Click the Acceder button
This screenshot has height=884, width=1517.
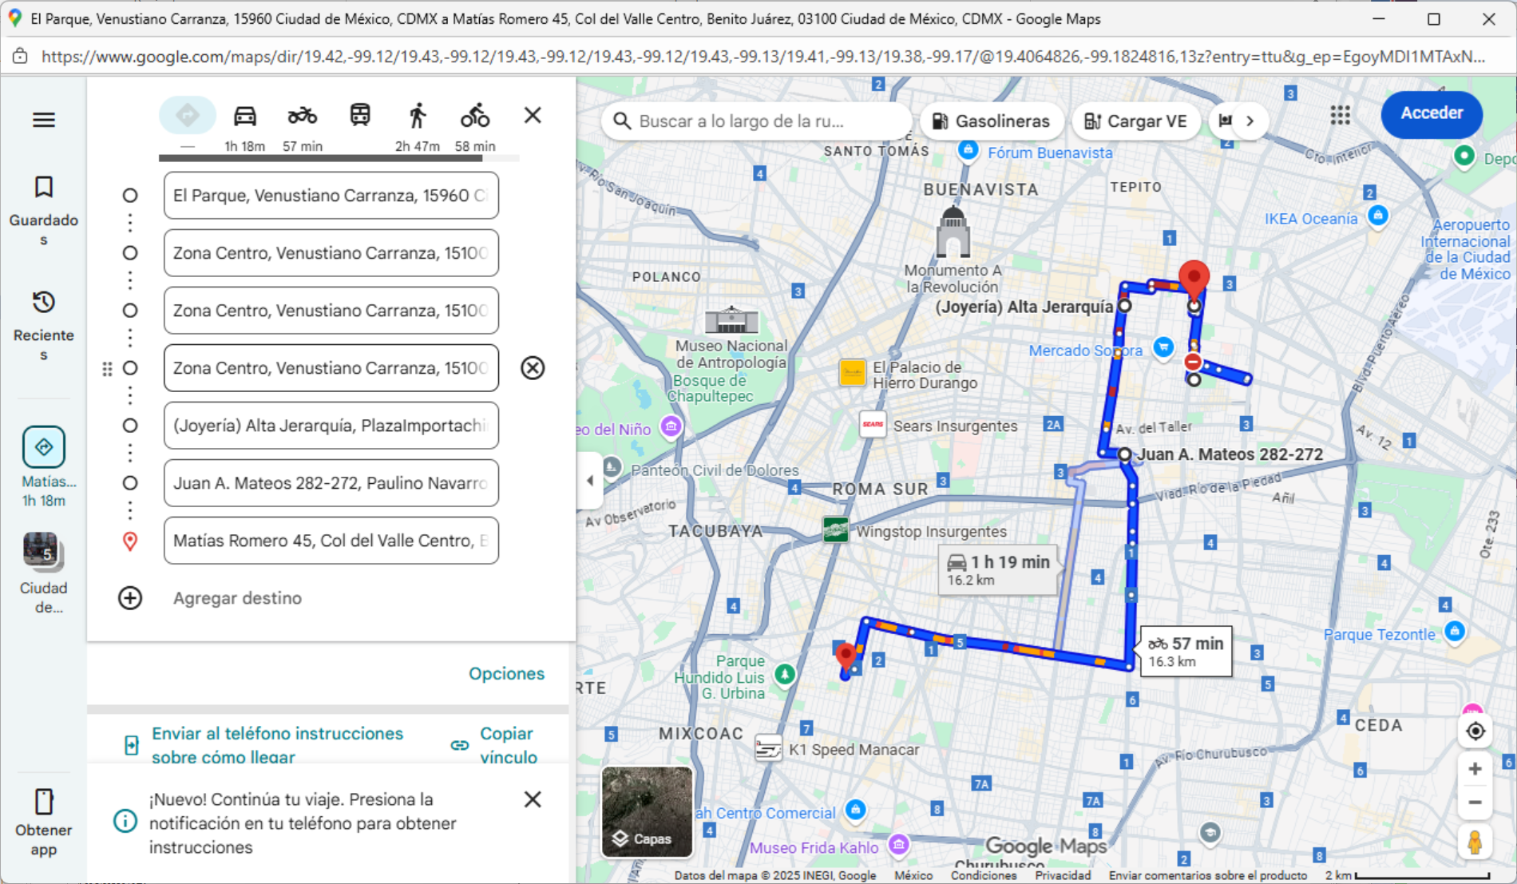(x=1432, y=114)
